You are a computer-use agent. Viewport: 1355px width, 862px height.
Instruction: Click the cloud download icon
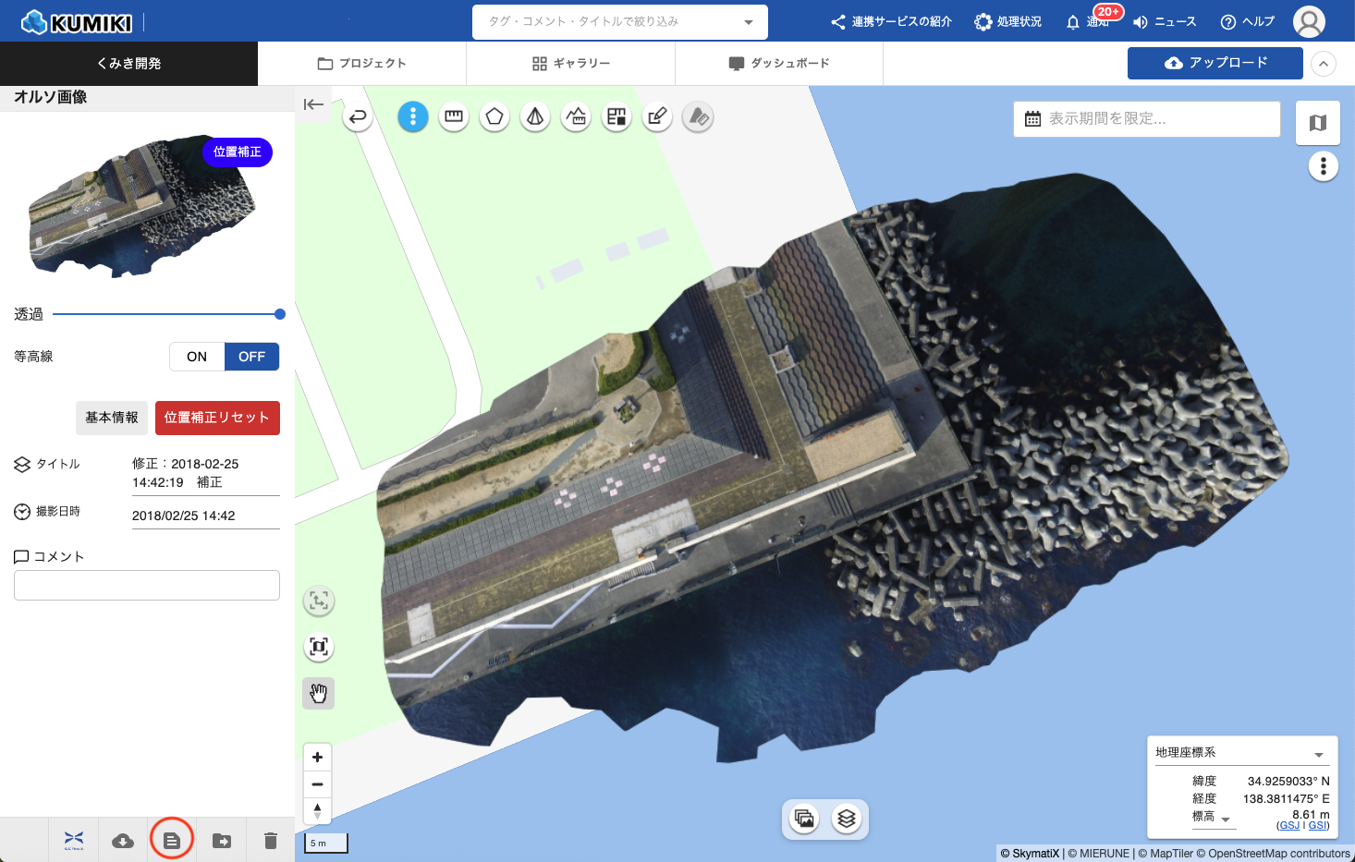coord(123,841)
